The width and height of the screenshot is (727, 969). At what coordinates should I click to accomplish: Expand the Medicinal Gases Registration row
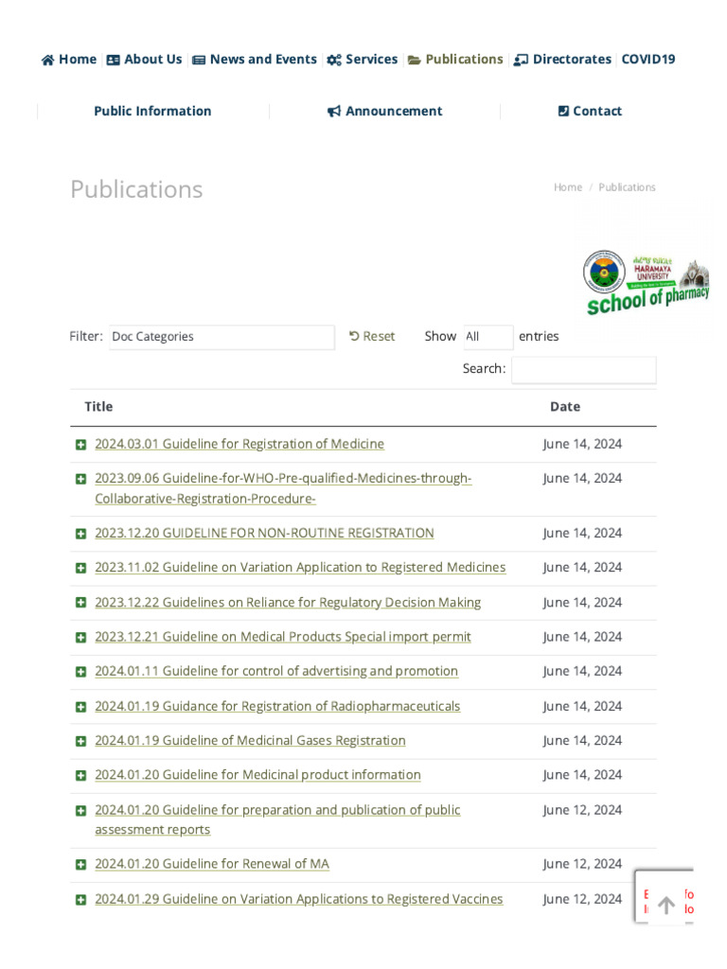tap(80, 741)
